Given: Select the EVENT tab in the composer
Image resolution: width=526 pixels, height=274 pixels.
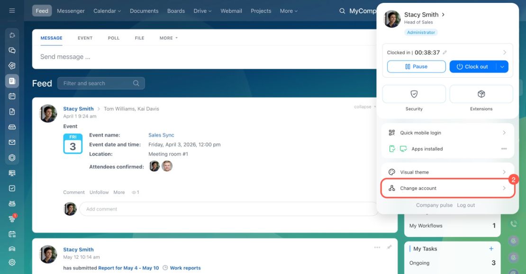Looking at the screenshot, I should (x=85, y=38).
